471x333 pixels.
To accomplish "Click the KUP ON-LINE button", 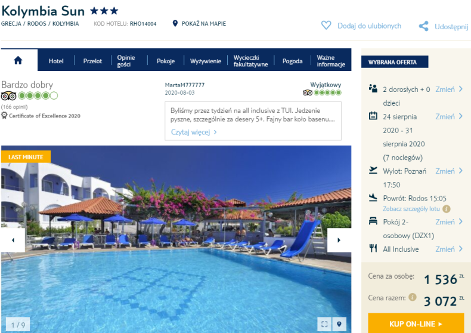I will pyautogui.click(x=416, y=323).
